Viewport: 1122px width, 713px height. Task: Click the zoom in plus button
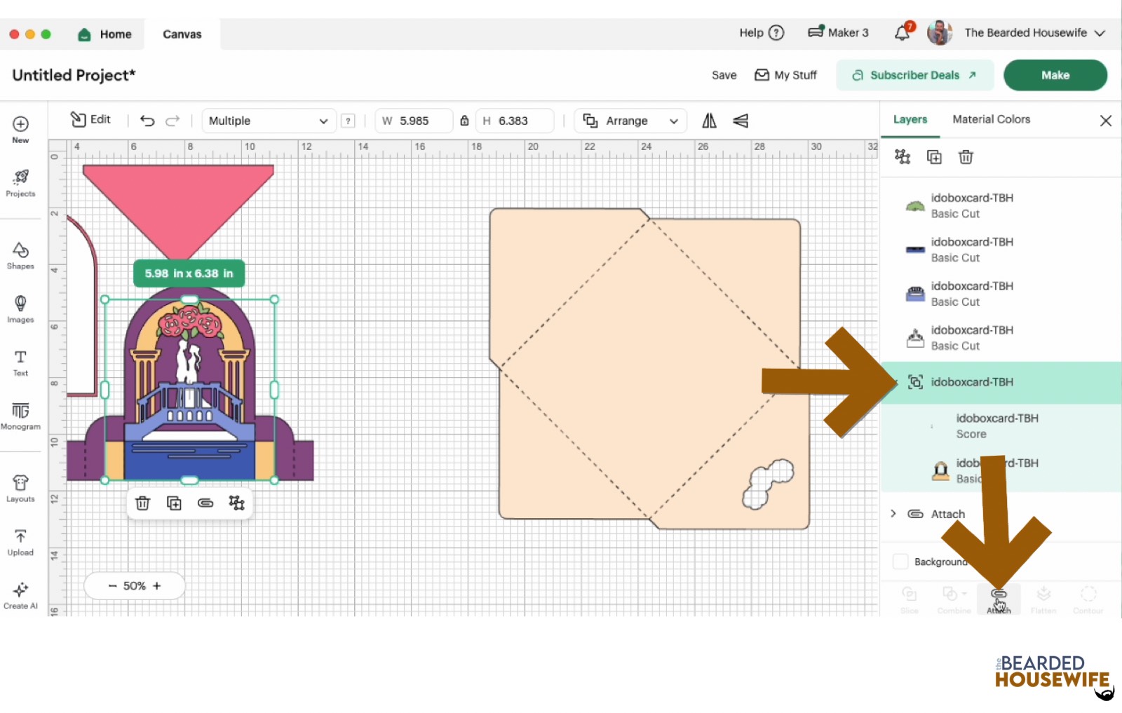click(x=157, y=585)
